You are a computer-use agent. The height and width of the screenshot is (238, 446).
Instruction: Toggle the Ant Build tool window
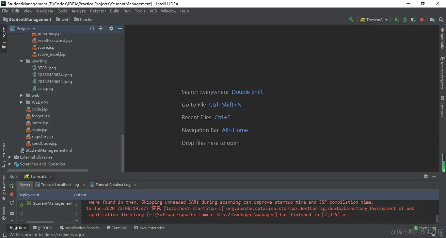click(x=442, y=39)
